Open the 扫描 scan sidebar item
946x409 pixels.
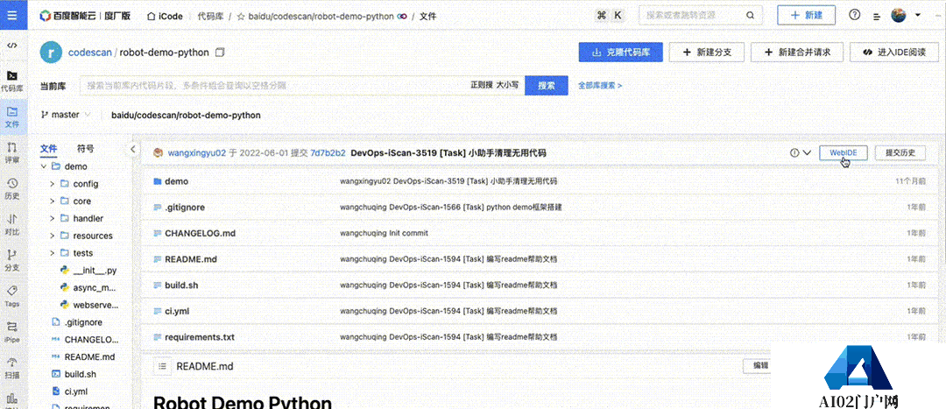tap(12, 369)
